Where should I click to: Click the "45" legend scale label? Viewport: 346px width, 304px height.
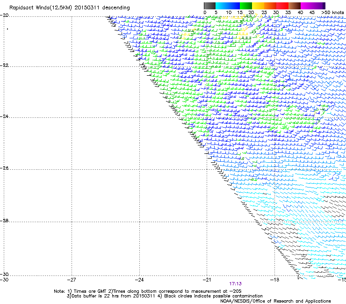[312, 13]
